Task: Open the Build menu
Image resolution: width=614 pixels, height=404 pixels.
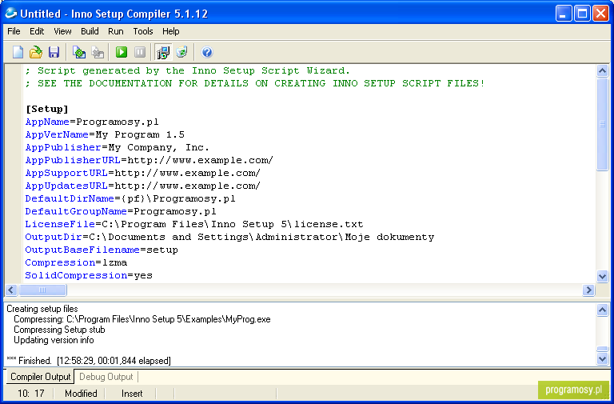Action: (x=90, y=31)
